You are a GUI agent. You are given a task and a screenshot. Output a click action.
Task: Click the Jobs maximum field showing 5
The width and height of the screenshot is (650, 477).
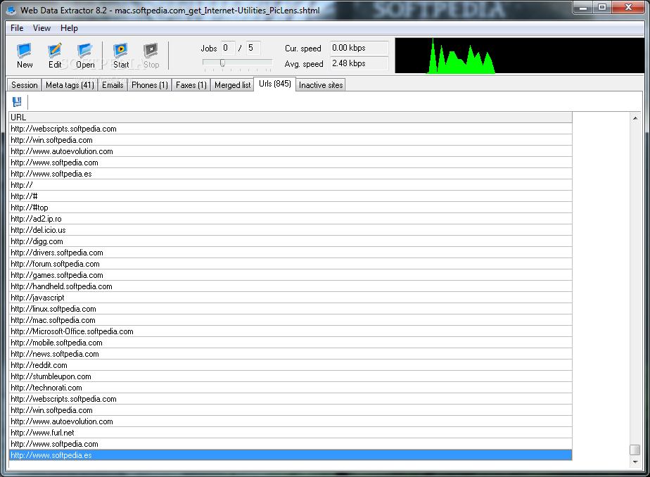tap(253, 48)
